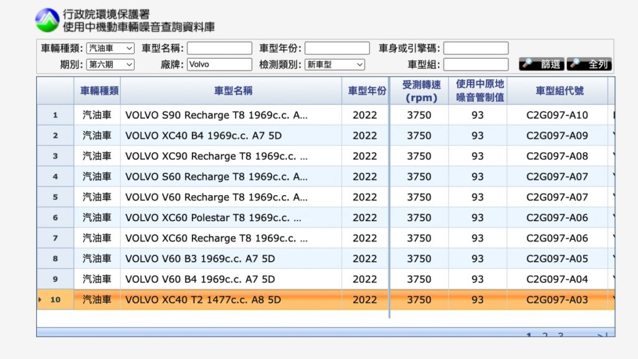This screenshot has height=359, width=638.
Task: Click the model group code C2G097-A08
Action: click(557, 156)
